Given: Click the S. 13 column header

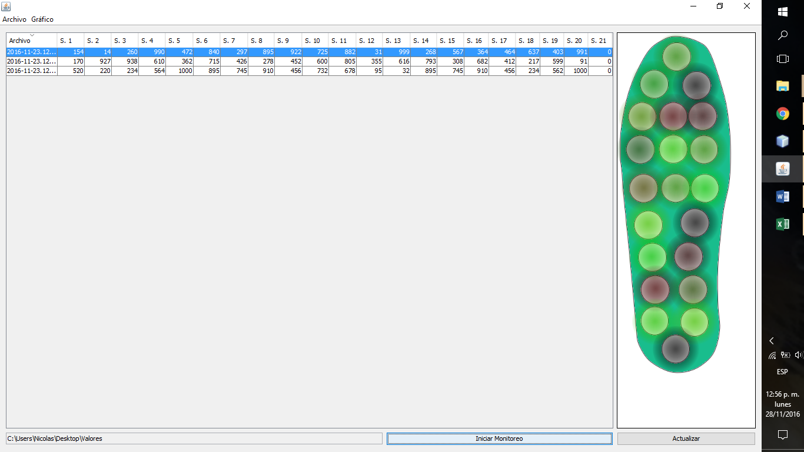Looking at the screenshot, I should pos(396,41).
